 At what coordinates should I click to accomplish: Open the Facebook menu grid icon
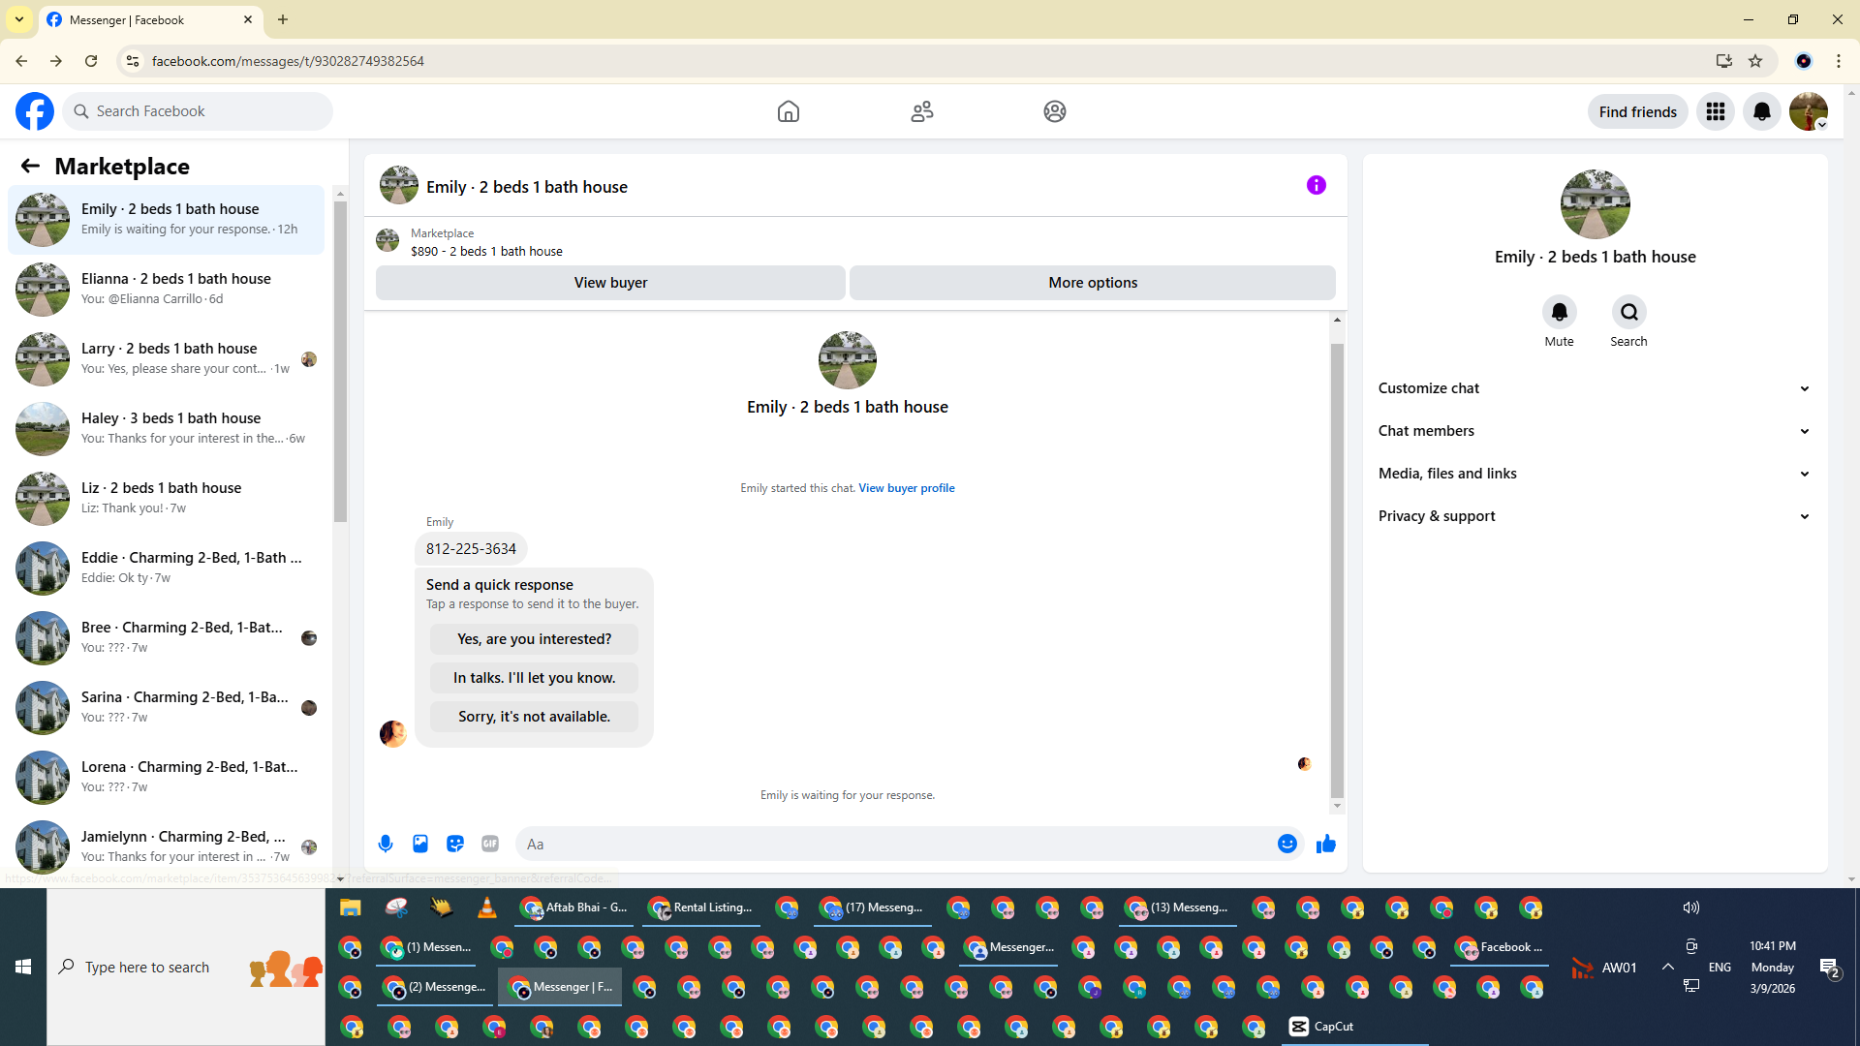[x=1715, y=111]
